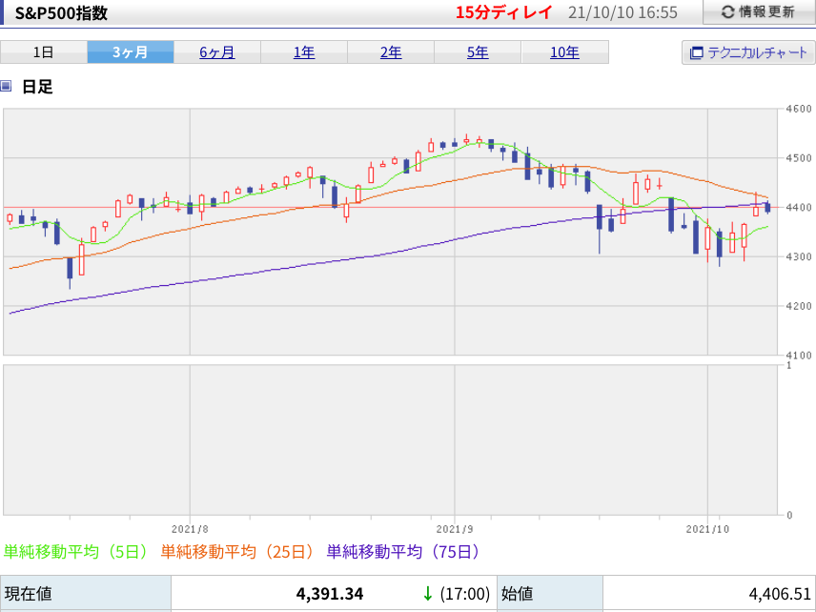Viewport: 816px width, 612px height.
Task: Click the 日足 chart heading
Action: 37,87
